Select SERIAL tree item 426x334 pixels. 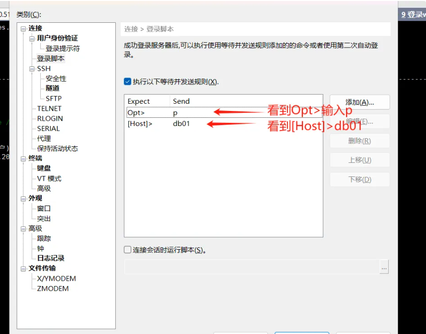click(48, 128)
